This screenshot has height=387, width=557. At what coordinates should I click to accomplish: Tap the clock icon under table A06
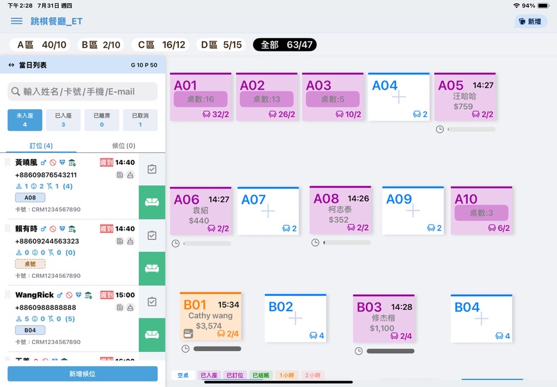click(175, 244)
